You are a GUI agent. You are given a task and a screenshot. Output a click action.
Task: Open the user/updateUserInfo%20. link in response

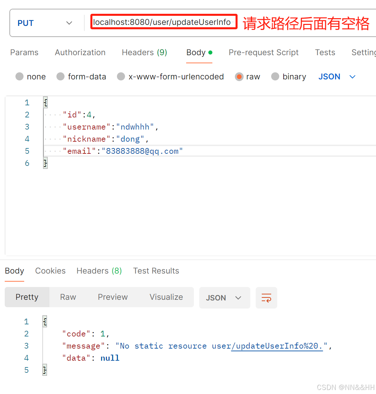click(277, 346)
